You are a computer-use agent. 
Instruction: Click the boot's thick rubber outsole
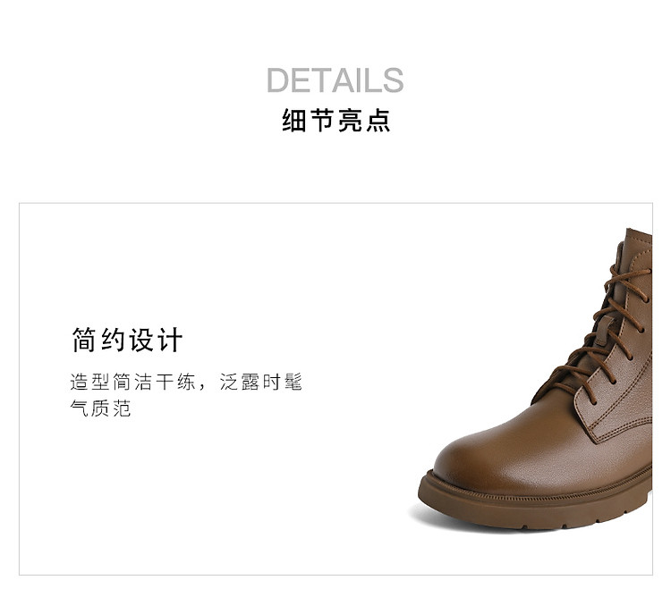pos(535,510)
